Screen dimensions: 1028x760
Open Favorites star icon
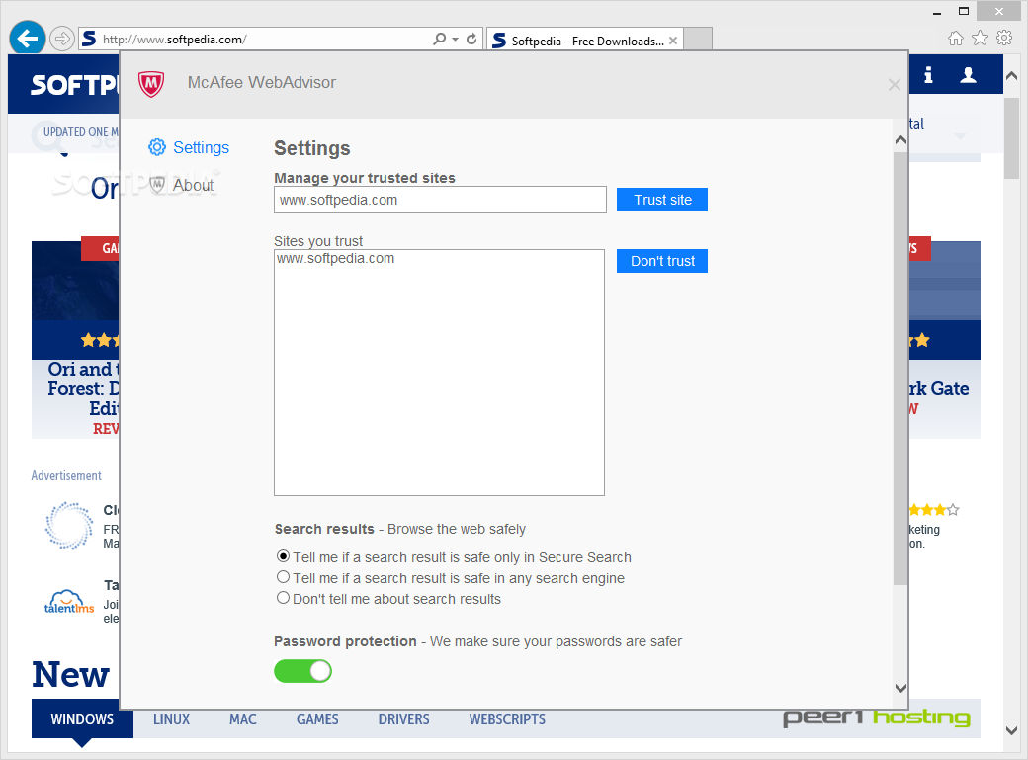point(980,38)
